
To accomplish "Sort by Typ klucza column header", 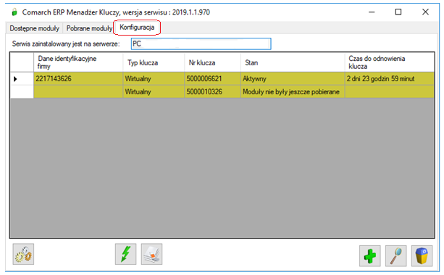I will tap(154, 62).
